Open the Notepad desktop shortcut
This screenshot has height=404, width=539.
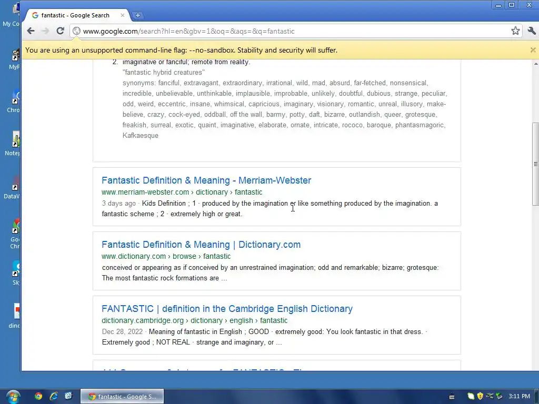tap(12, 144)
